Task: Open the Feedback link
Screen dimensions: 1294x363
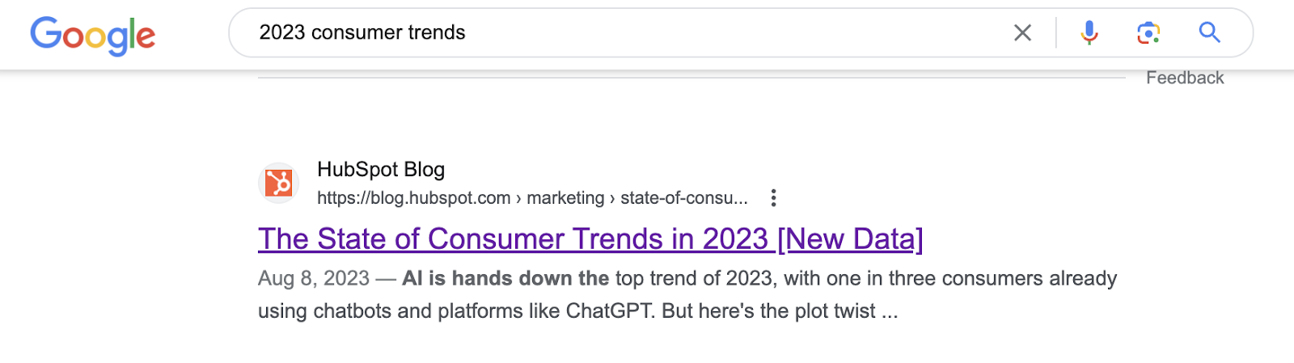Action: pos(1185,78)
